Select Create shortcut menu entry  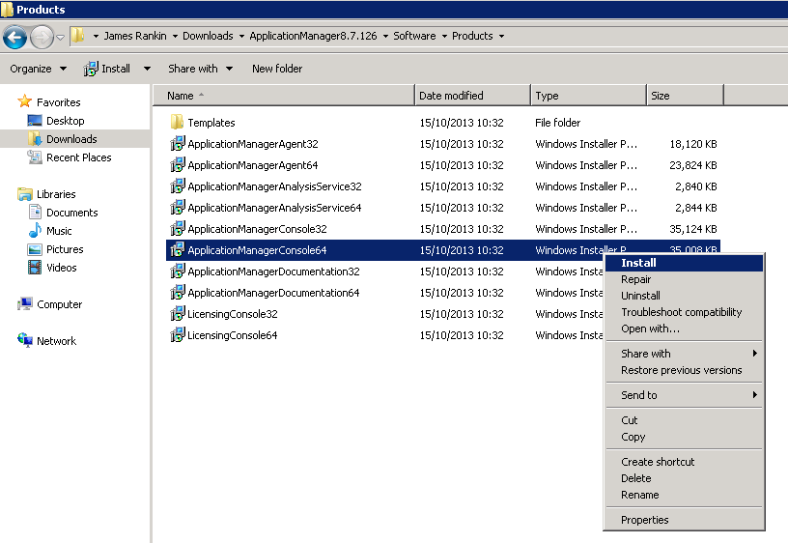tap(684, 462)
